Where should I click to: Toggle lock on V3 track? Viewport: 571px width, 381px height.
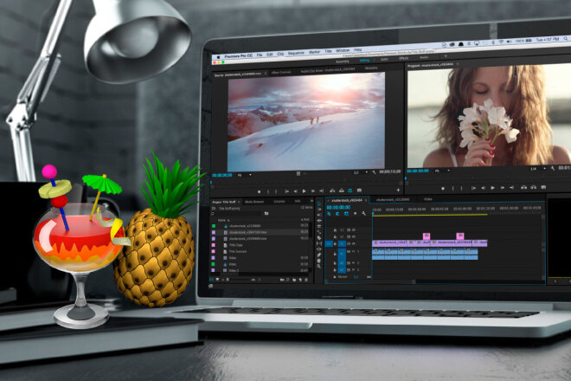(x=335, y=230)
